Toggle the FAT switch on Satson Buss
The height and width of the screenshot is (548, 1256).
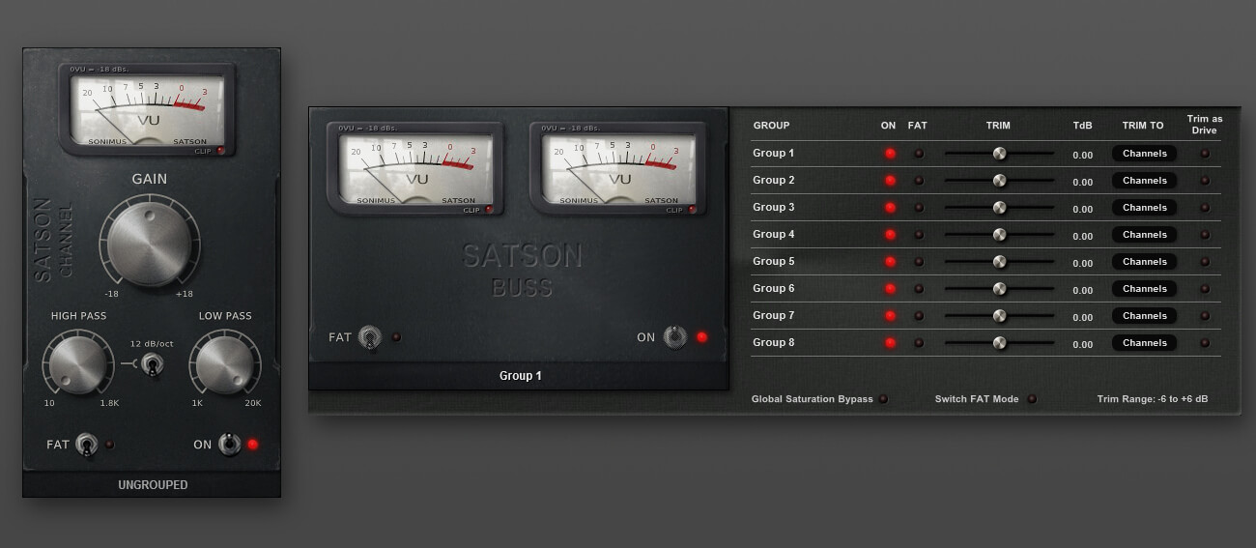(x=369, y=337)
